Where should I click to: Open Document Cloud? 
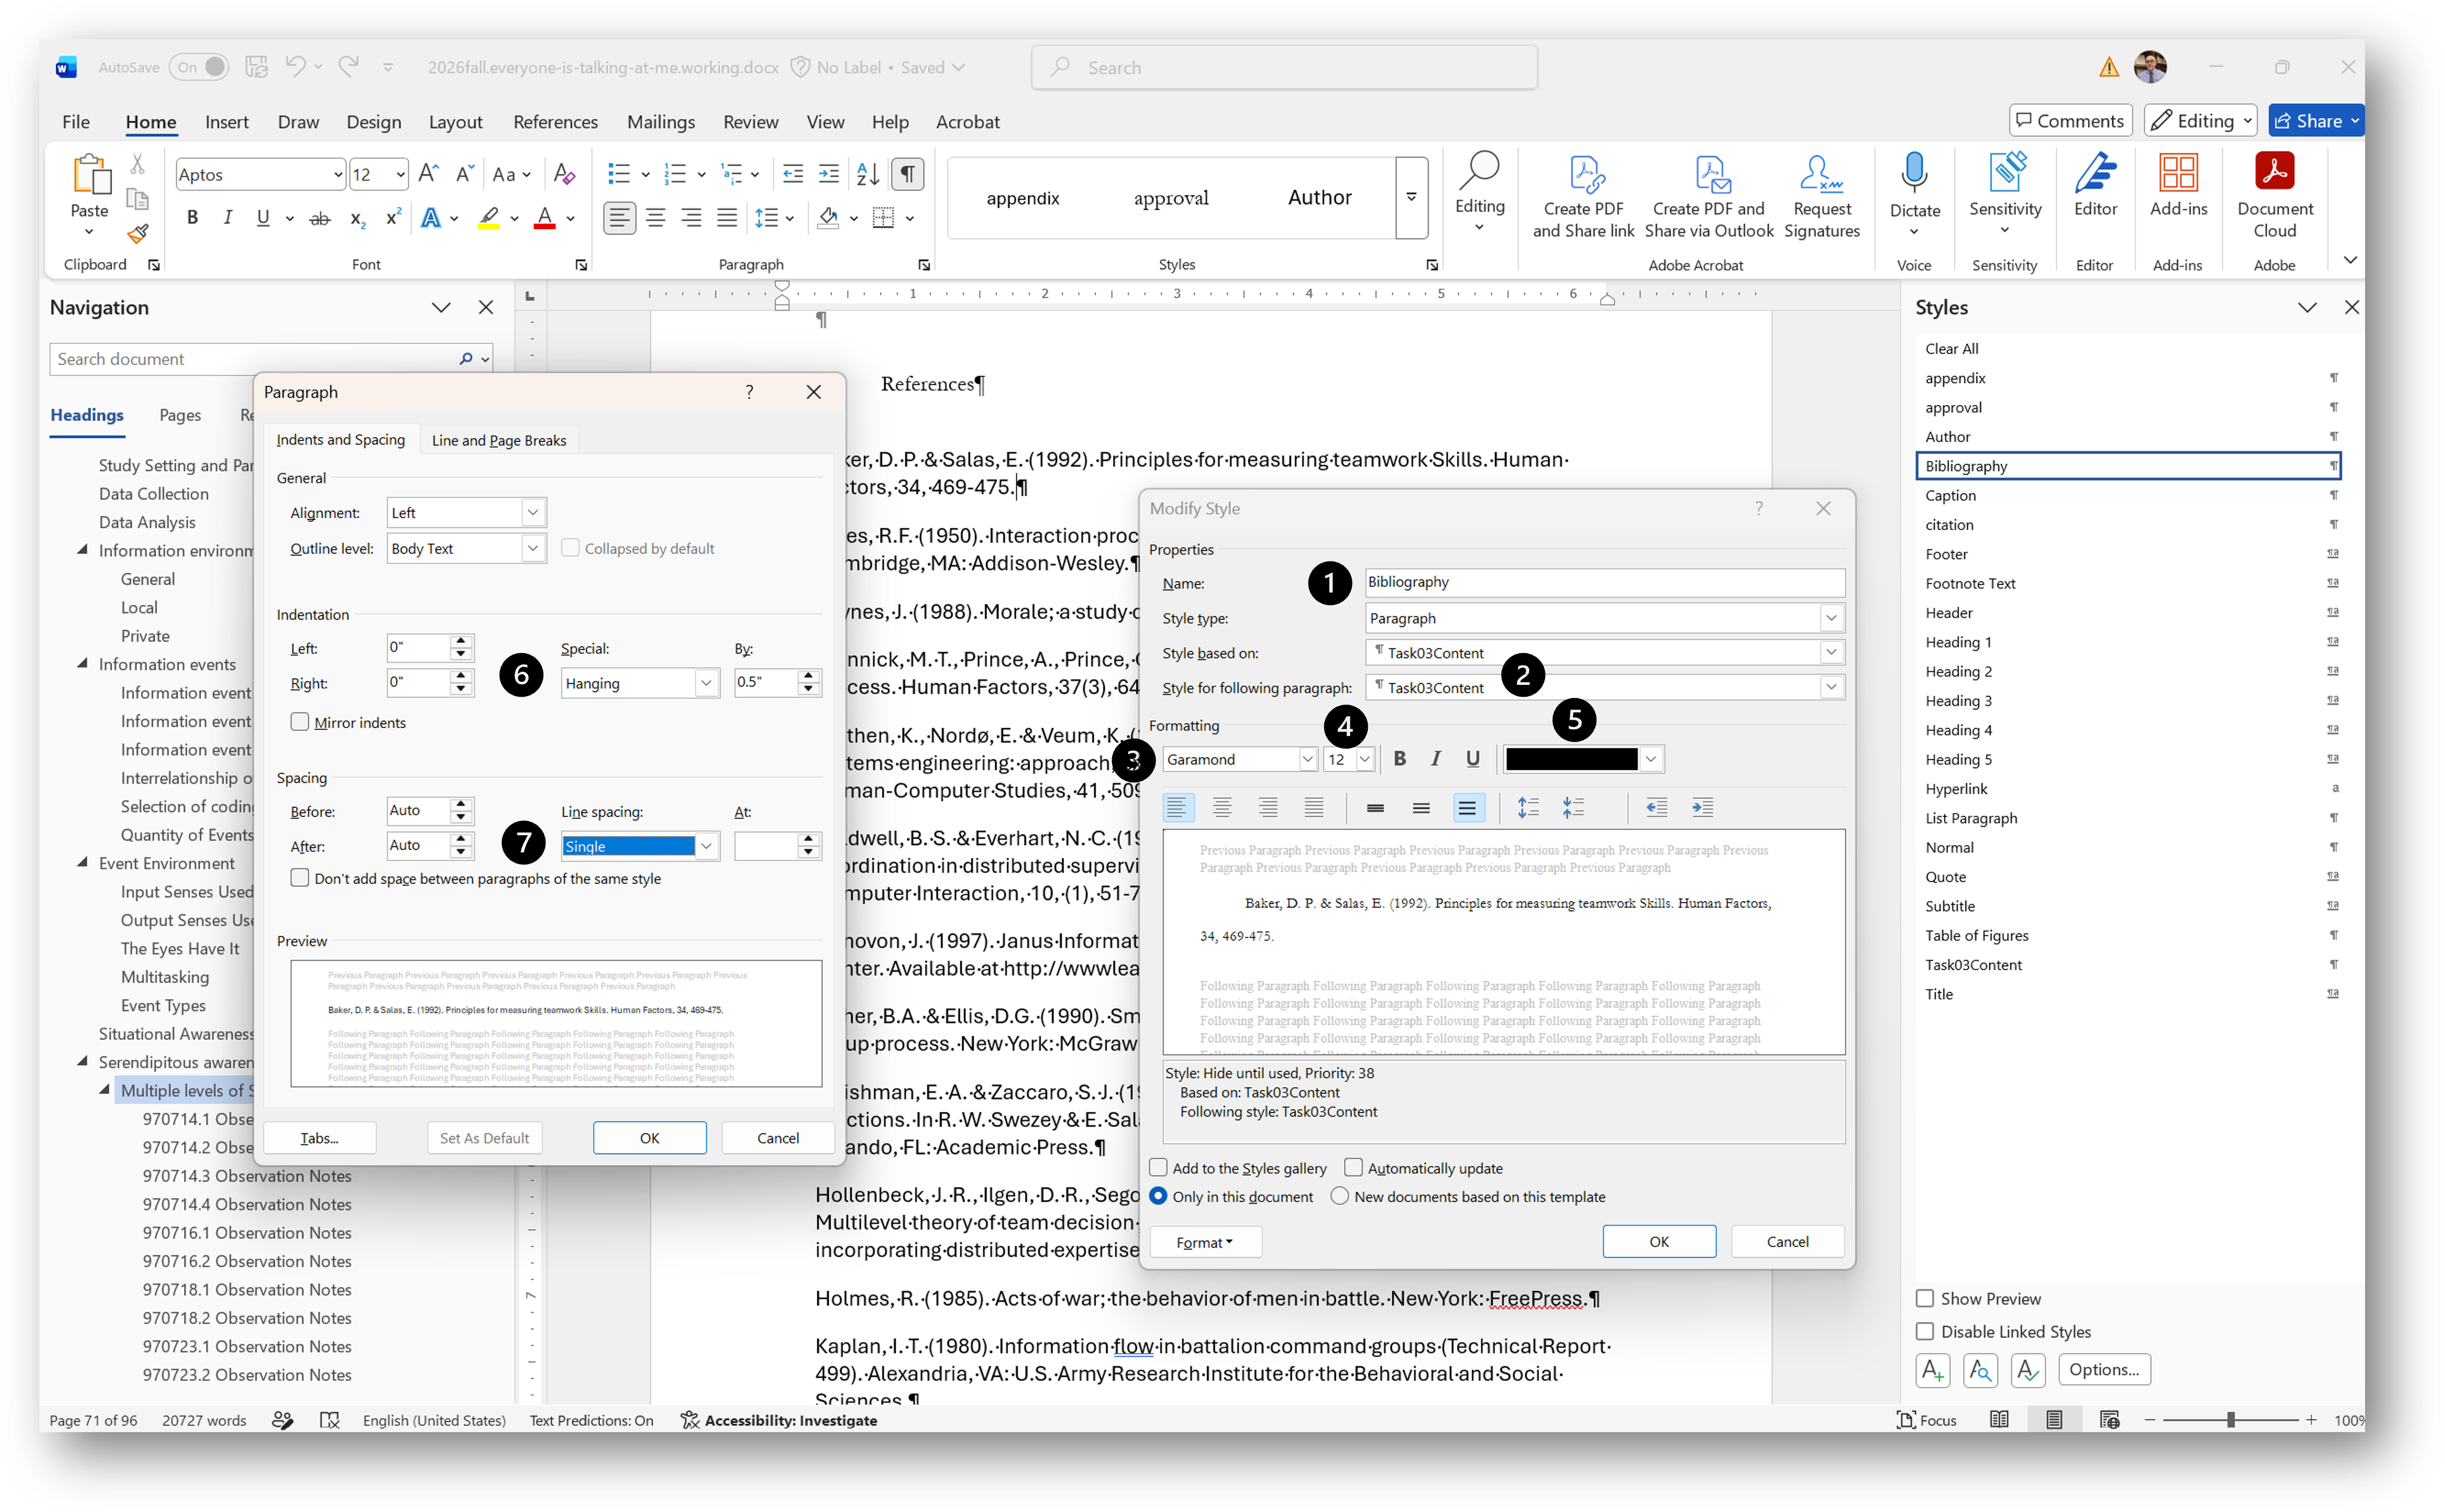(x=2274, y=196)
